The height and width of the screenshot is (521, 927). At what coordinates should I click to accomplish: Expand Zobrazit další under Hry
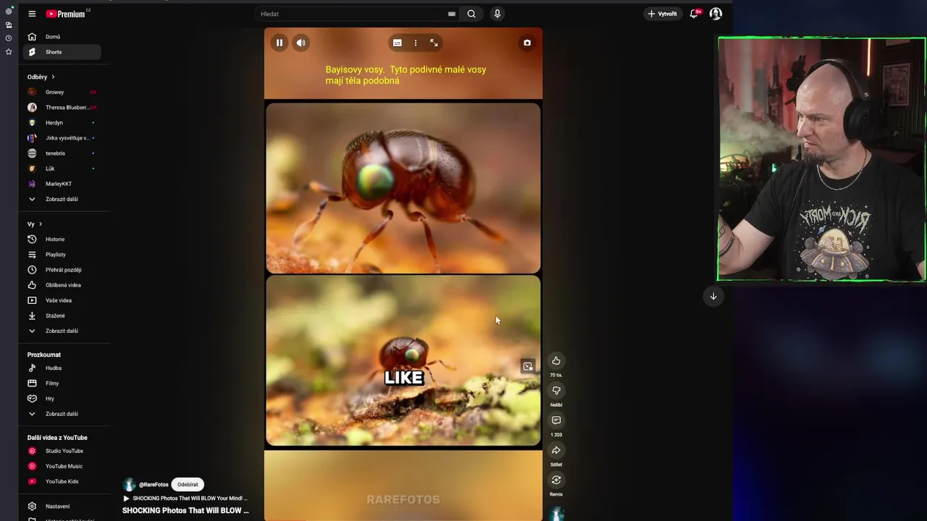tap(62, 414)
